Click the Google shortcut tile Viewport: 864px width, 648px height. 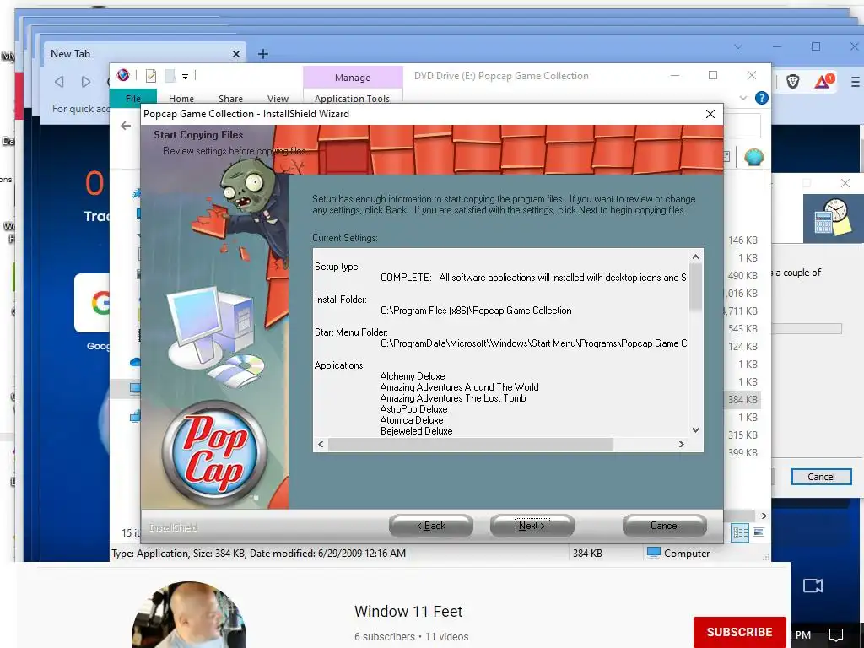pos(93,303)
